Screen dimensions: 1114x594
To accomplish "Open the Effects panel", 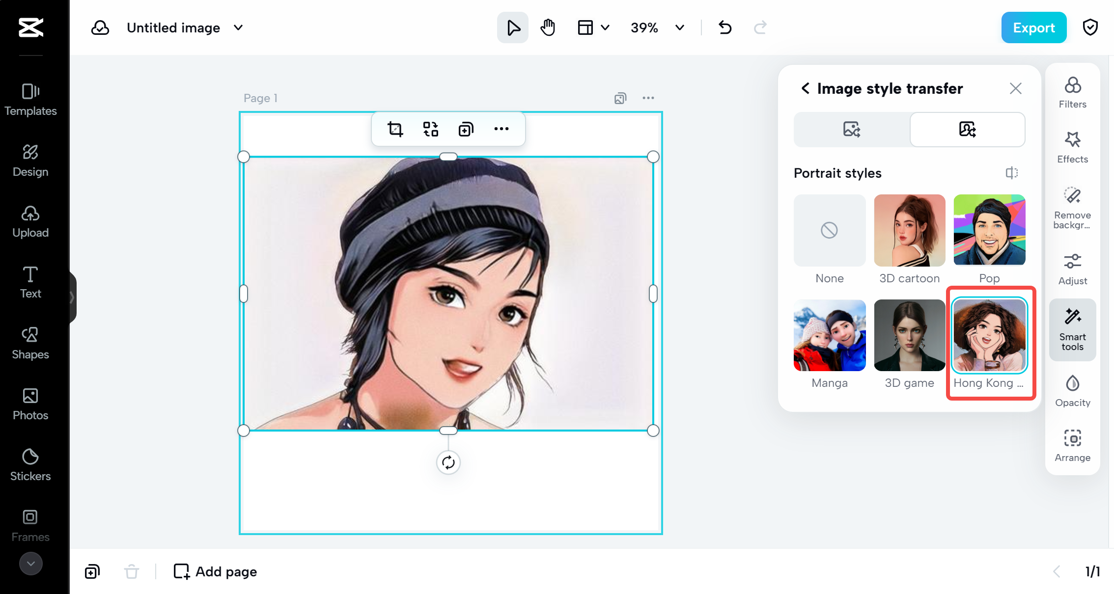I will pos(1072,147).
